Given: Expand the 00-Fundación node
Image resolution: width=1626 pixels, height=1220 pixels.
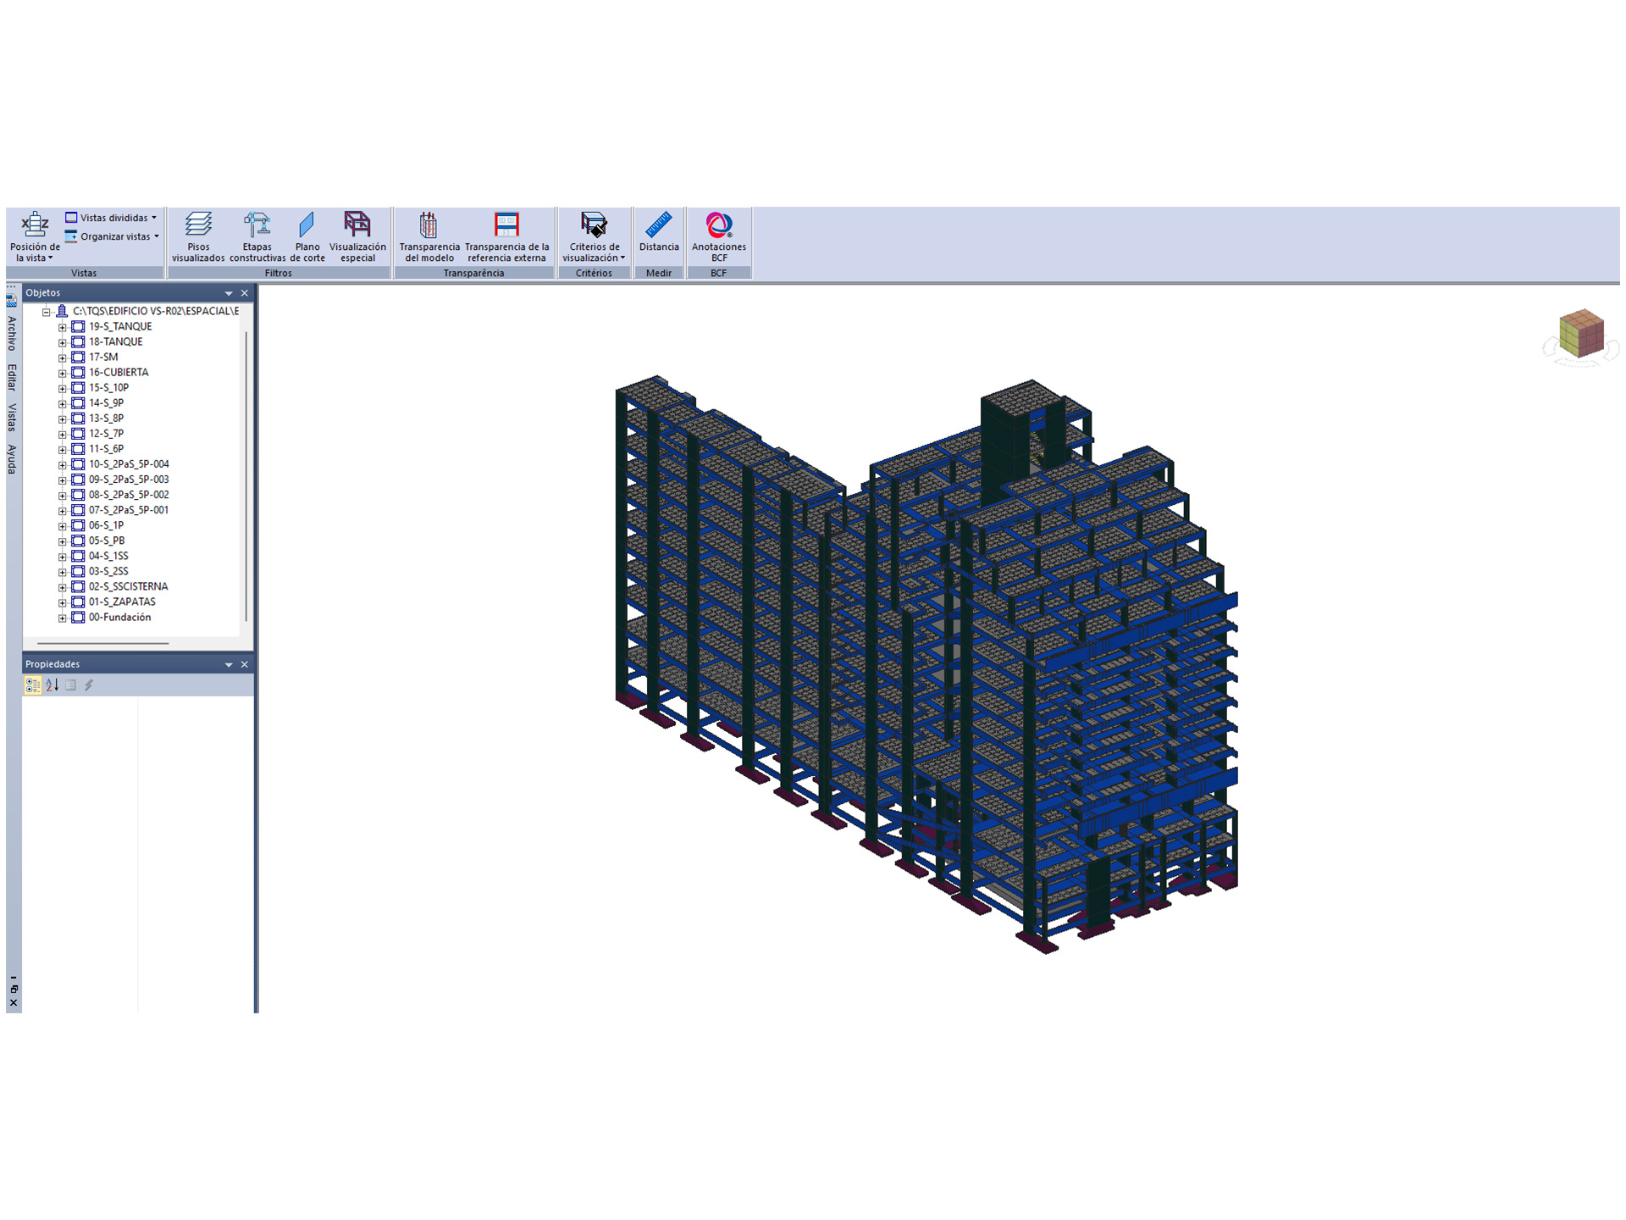Looking at the screenshot, I should point(62,618).
